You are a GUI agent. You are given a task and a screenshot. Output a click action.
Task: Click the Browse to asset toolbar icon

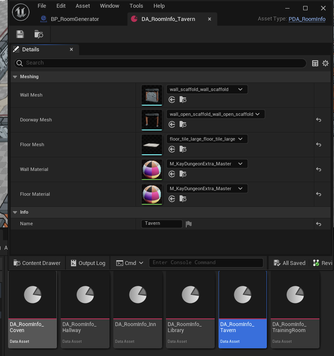pyautogui.click(x=39, y=35)
